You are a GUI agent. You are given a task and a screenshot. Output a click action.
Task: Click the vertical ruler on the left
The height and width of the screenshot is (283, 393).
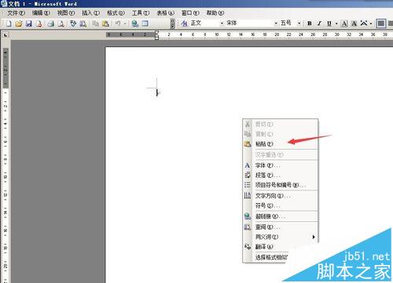pos(6,165)
